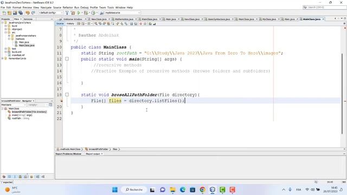Viewport: 347px width, 195px height.
Task: Open the Tools menu
Action: (x=111, y=8)
